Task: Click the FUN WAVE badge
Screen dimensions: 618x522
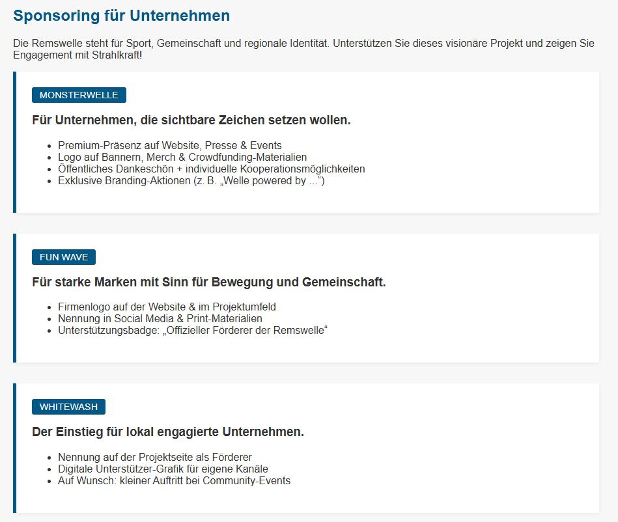Action: [63, 257]
